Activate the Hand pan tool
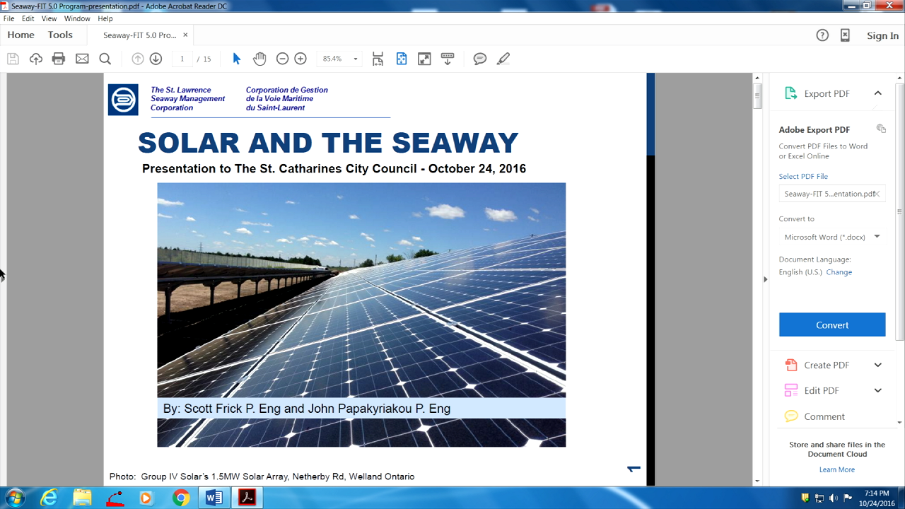 click(x=259, y=59)
